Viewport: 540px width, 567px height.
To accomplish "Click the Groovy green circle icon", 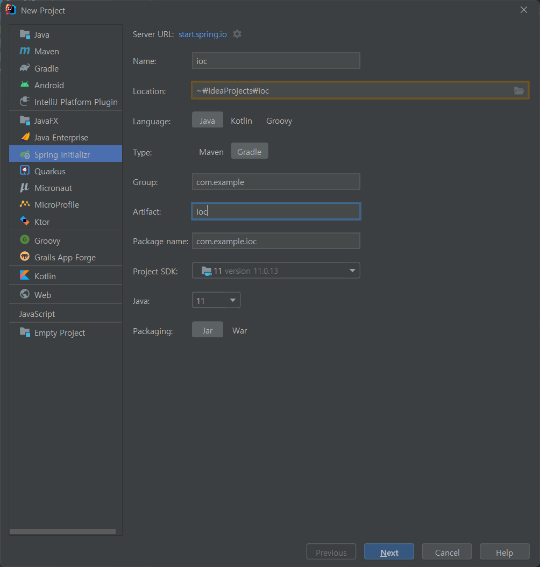I will coord(25,240).
